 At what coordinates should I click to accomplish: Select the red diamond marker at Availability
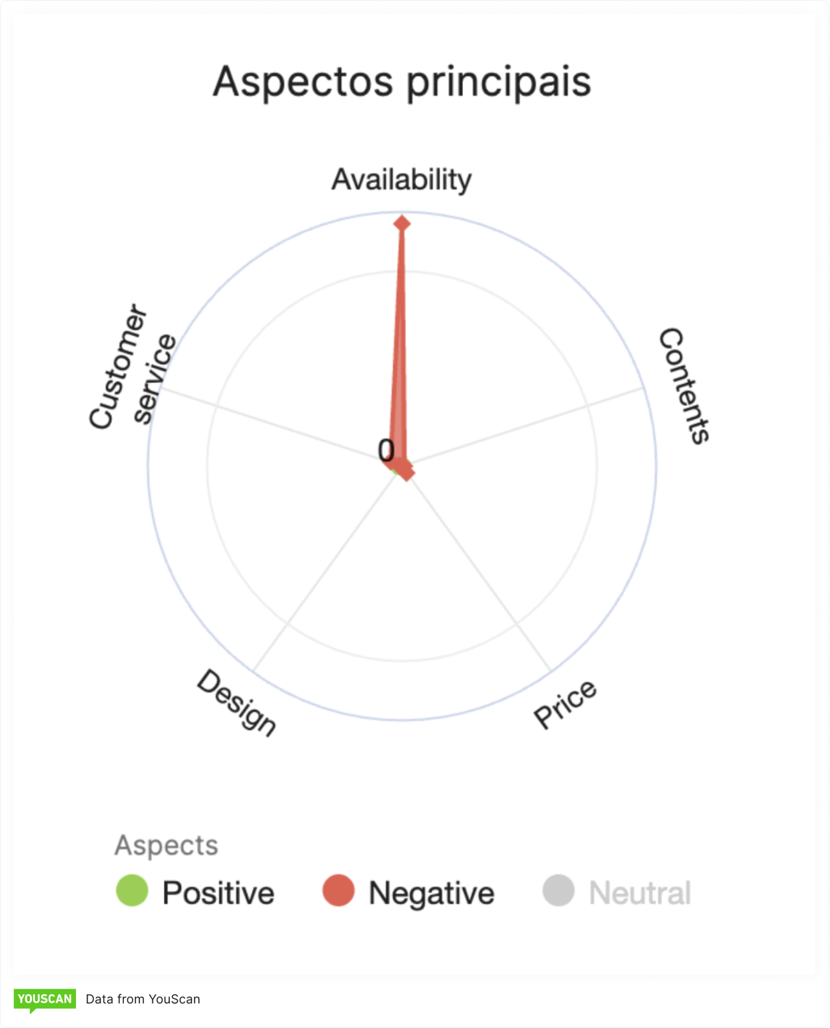click(x=402, y=224)
